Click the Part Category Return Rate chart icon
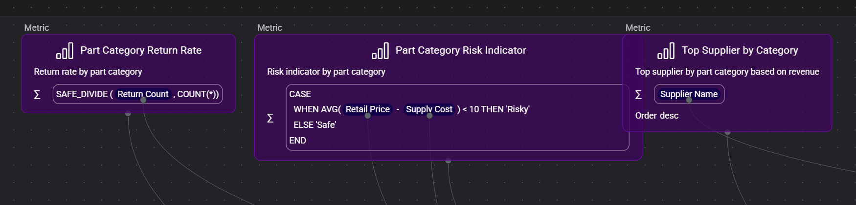Viewport: 856px width, 205px height. (65, 51)
